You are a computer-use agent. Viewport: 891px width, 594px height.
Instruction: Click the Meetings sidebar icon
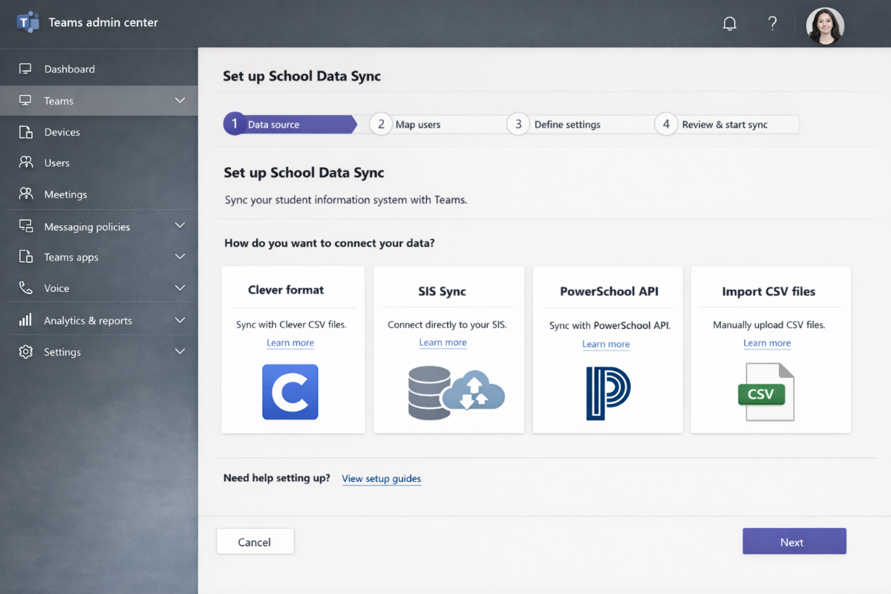tap(26, 194)
